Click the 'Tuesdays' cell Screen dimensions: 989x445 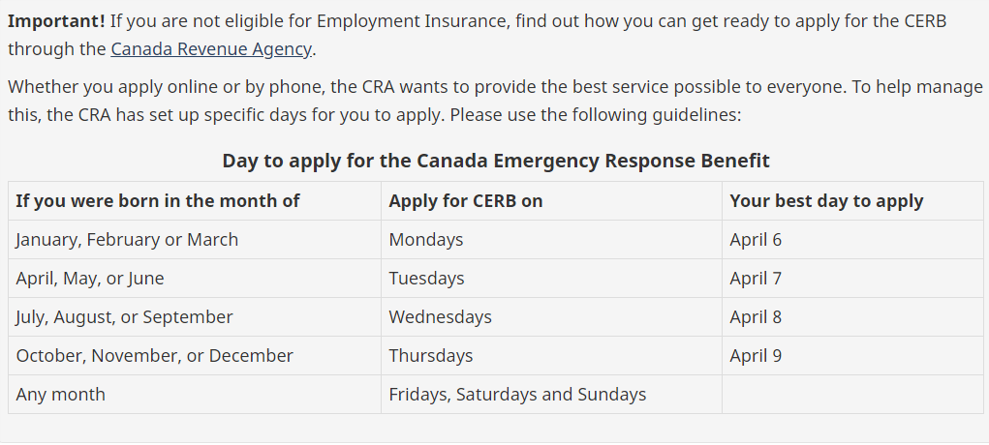click(x=551, y=279)
